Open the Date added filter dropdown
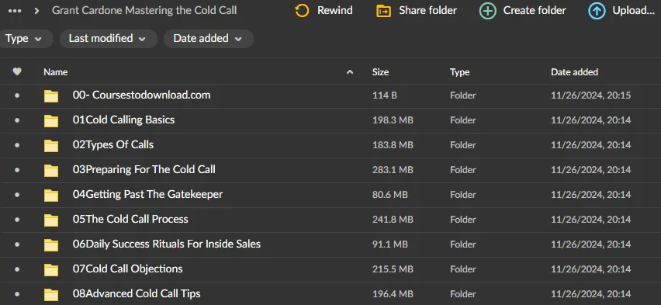 [x=208, y=38]
